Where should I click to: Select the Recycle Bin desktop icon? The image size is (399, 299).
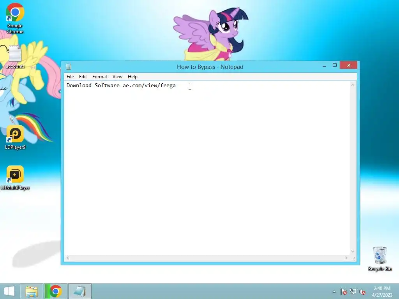tap(380, 259)
